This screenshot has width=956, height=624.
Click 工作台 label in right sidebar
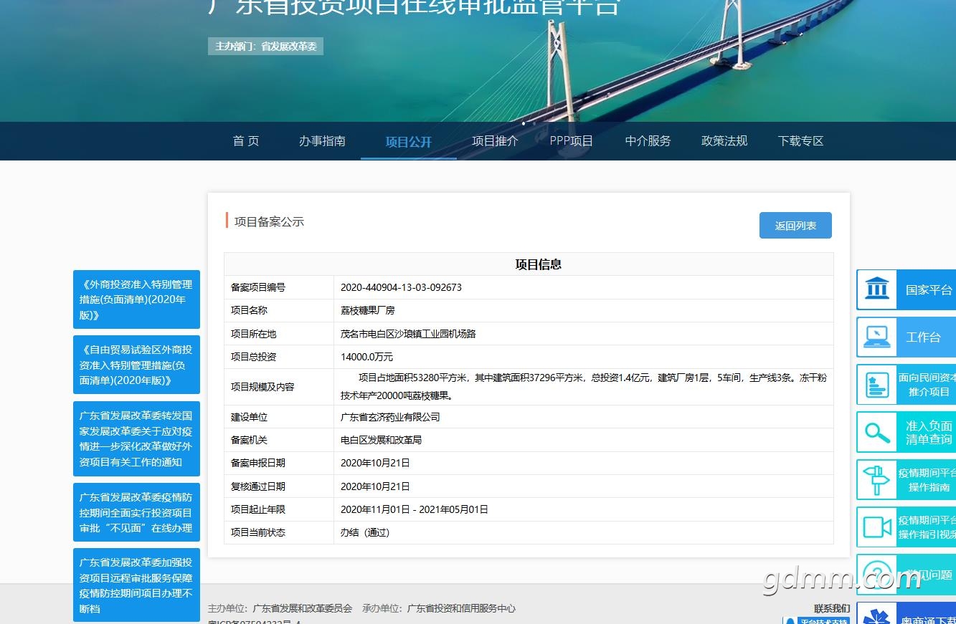tap(923, 337)
